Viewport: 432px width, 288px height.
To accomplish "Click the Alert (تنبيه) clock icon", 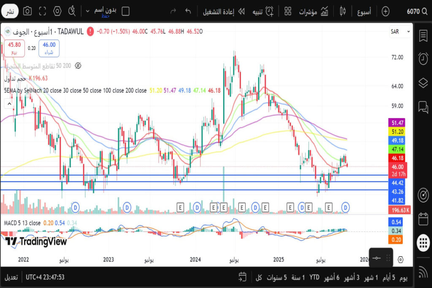I will pyautogui.click(x=268, y=11).
